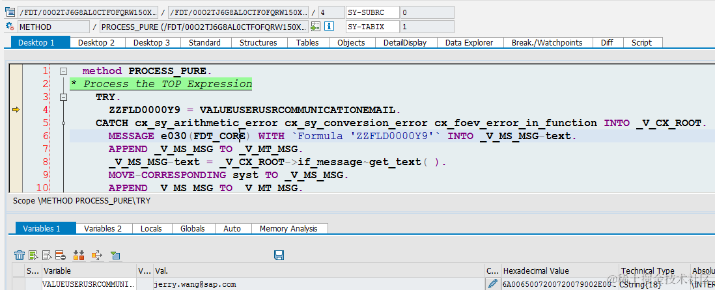Click the CString{18} technical type cell
This screenshot has height=290, width=715.
click(x=655, y=284)
